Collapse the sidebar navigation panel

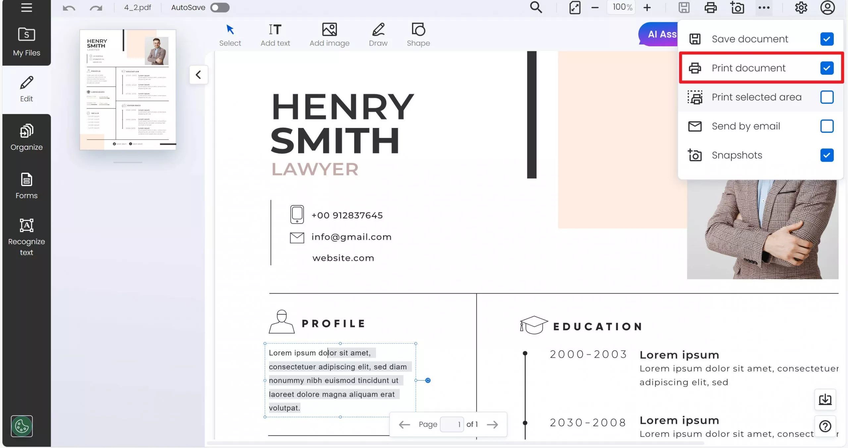(26, 8)
